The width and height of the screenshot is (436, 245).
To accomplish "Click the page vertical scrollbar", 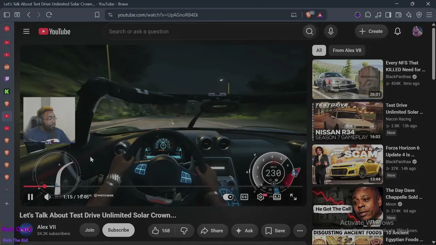I will (434, 54).
